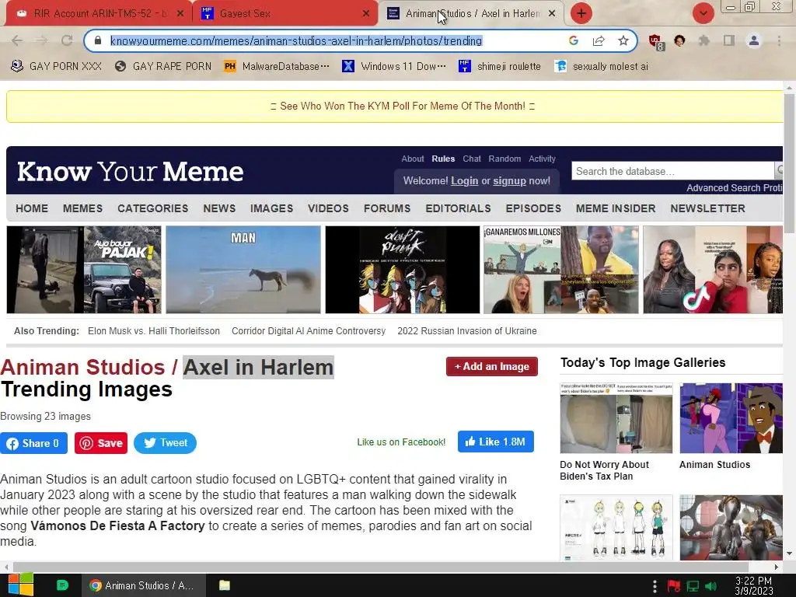Click the taskbar clock showing 3:22 PM
Image resolution: width=796 pixels, height=597 pixels.
click(753, 586)
